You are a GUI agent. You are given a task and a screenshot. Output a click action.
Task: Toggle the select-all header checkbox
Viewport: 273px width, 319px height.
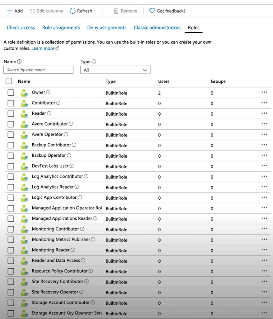[9, 81]
